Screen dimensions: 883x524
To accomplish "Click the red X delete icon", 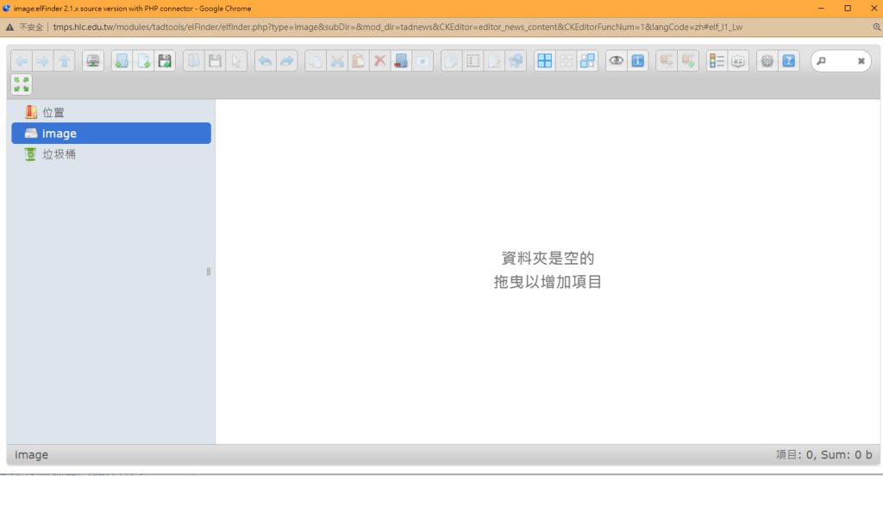I will coord(379,61).
